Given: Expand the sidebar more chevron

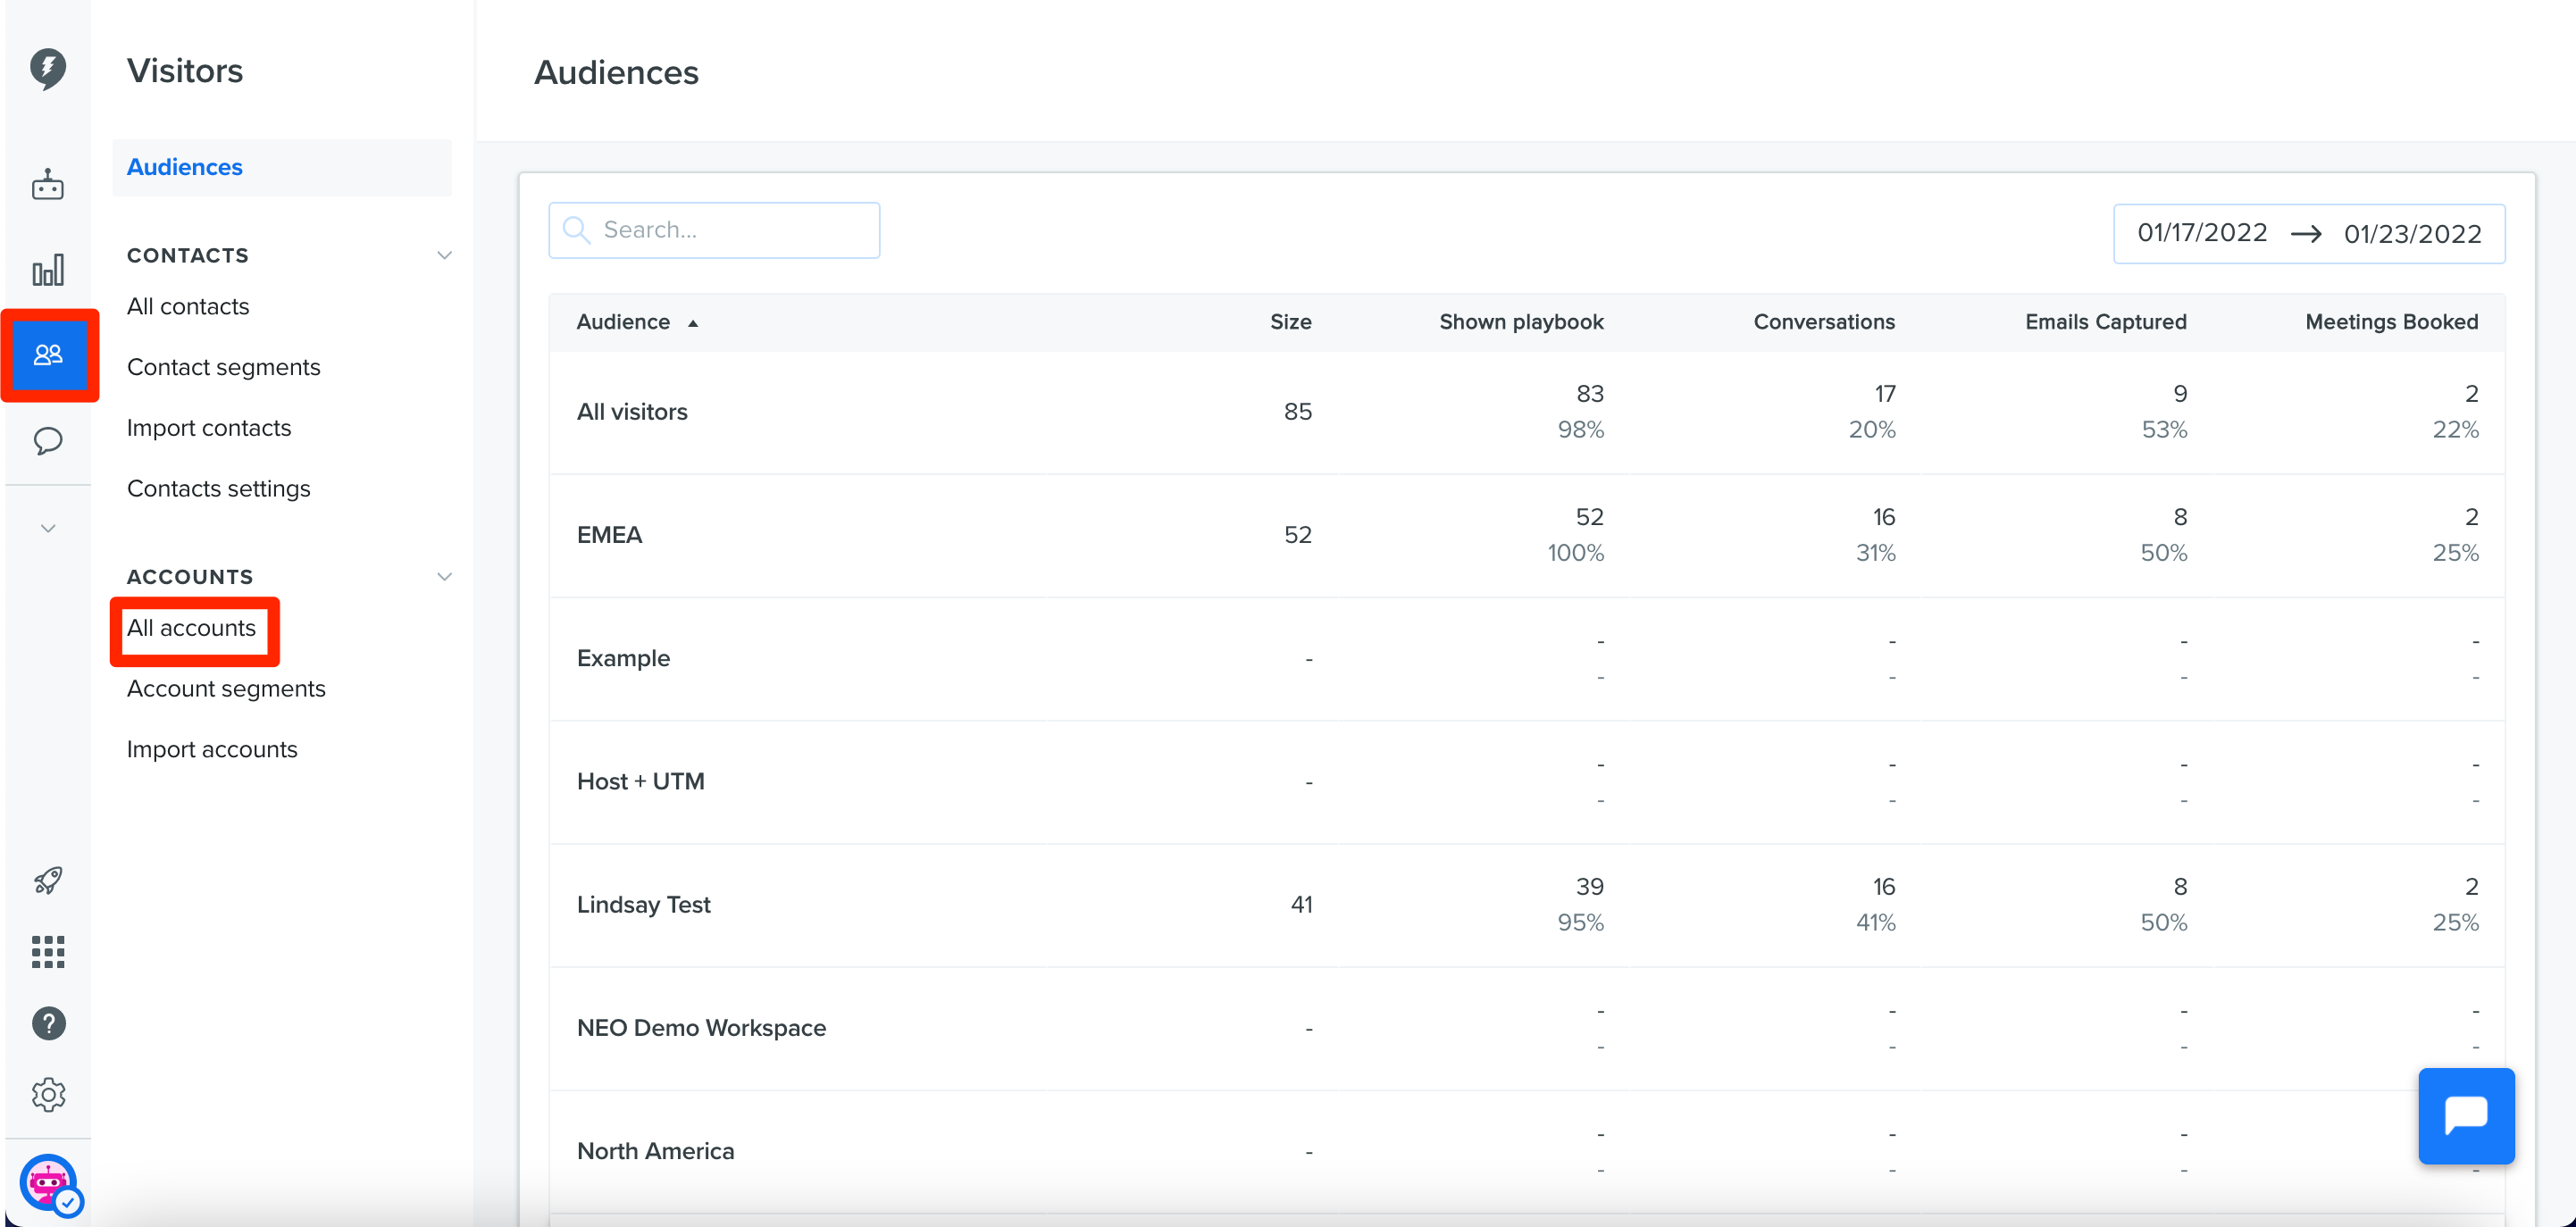Looking at the screenshot, I should tap(48, 528).
